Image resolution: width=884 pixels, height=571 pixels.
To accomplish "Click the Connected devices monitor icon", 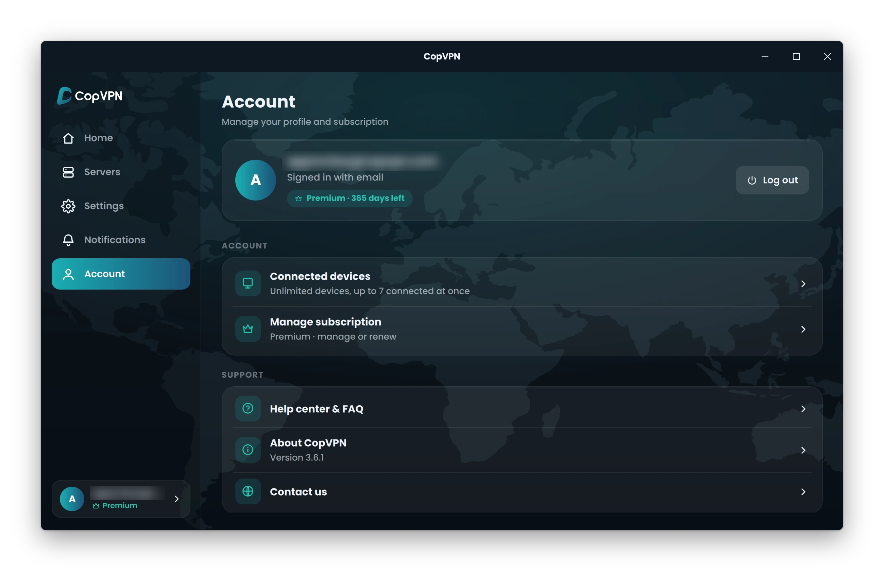I will point(248,284).
